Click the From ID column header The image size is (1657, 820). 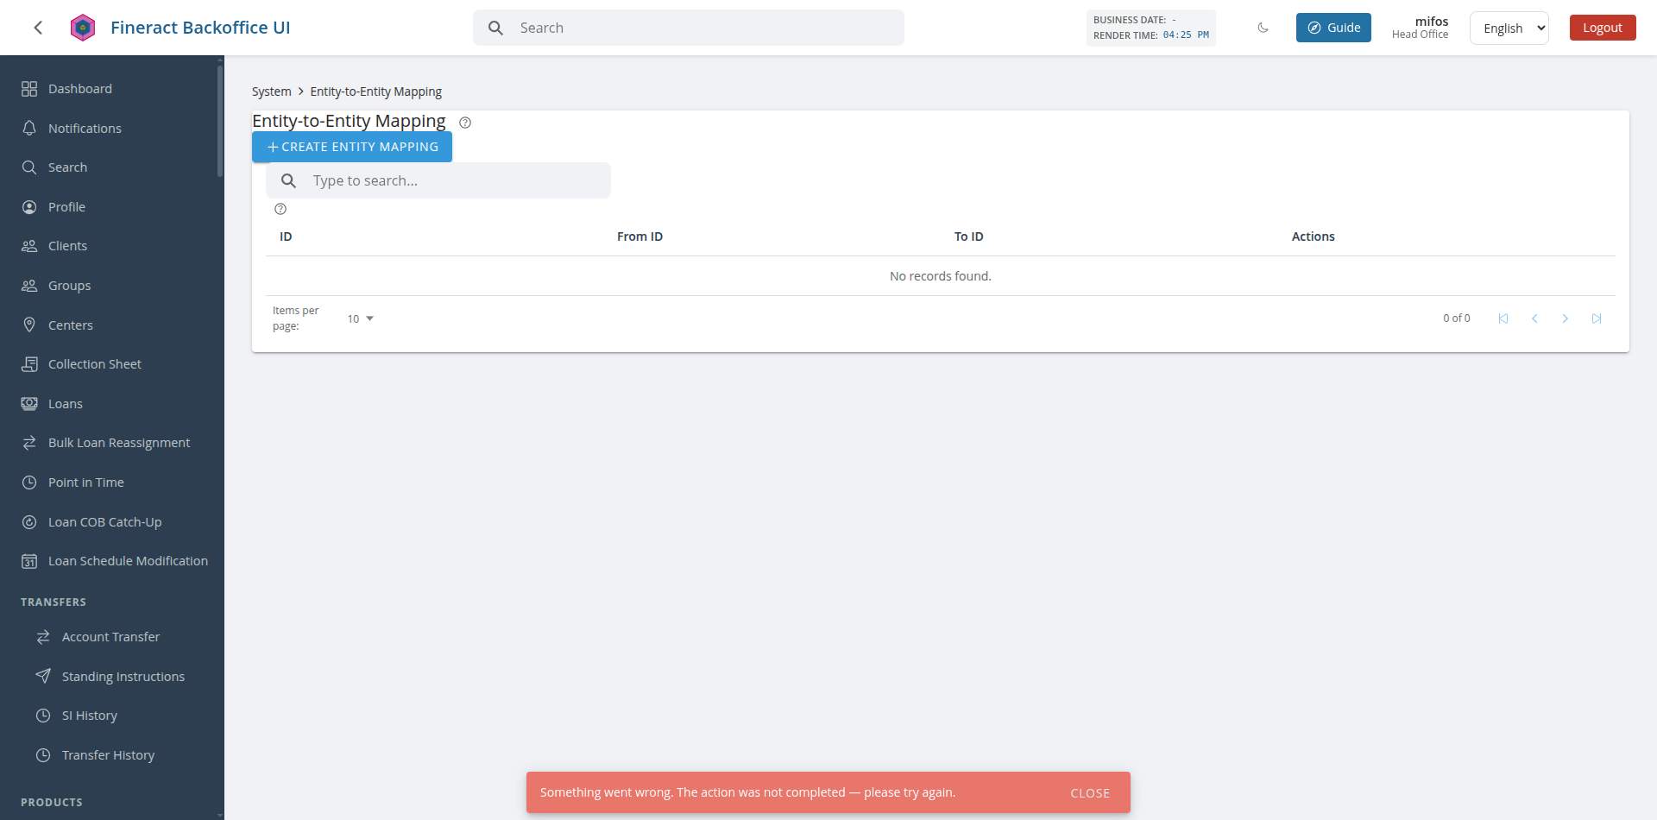pyautogui.click(x=639, y=237)
